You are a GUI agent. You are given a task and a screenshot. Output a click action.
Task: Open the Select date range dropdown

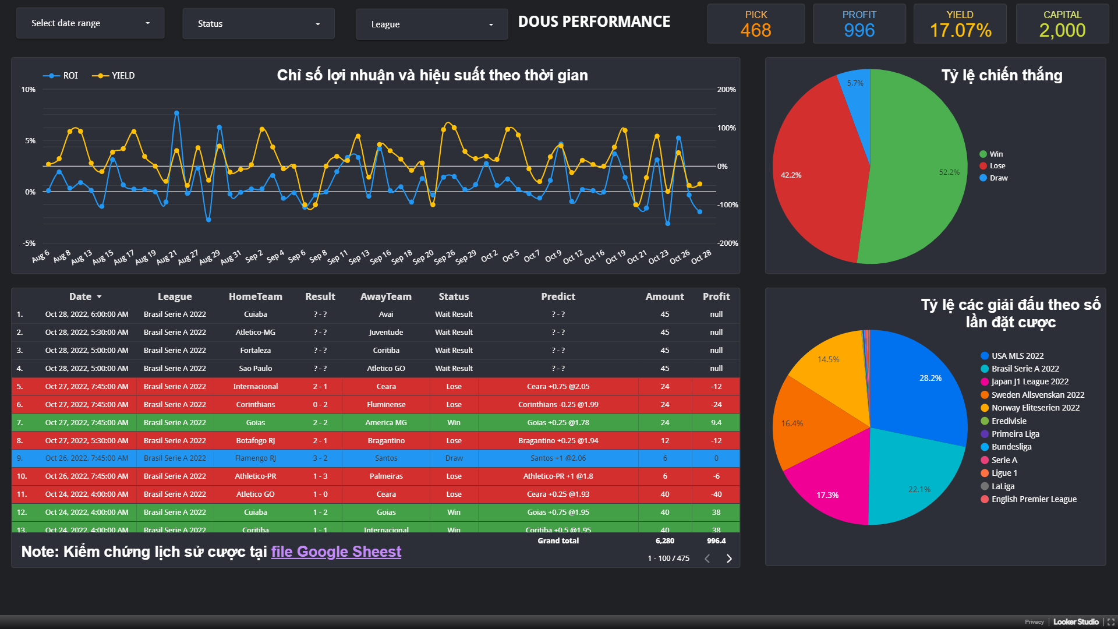point(90,23)
